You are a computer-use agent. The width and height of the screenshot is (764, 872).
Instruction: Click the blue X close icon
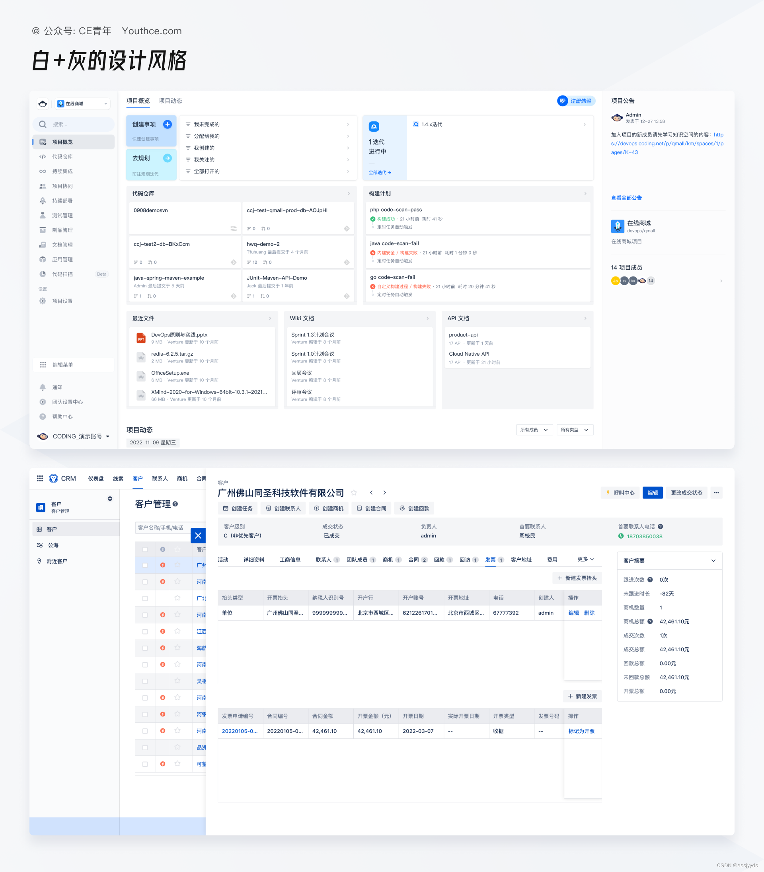click(x=198, y=535)
